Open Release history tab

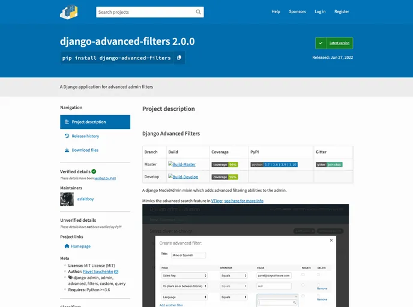[95, 136]
